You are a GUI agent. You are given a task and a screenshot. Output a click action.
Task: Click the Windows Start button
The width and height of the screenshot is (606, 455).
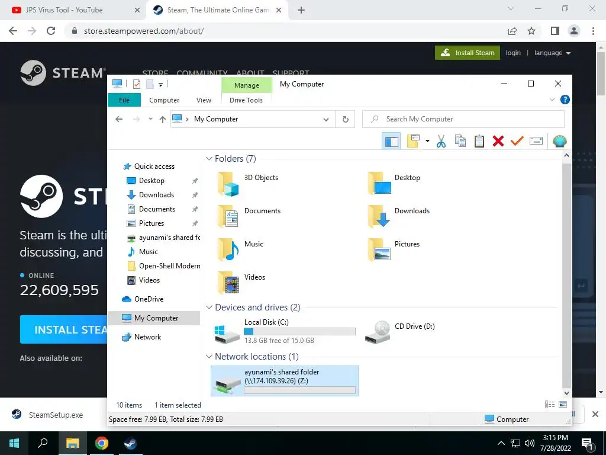(x=14, y=443)
